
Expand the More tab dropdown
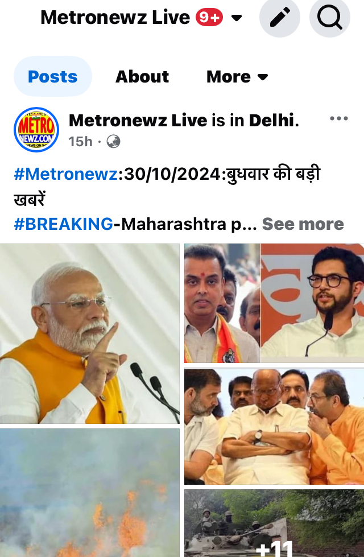[x=237, y=76]
